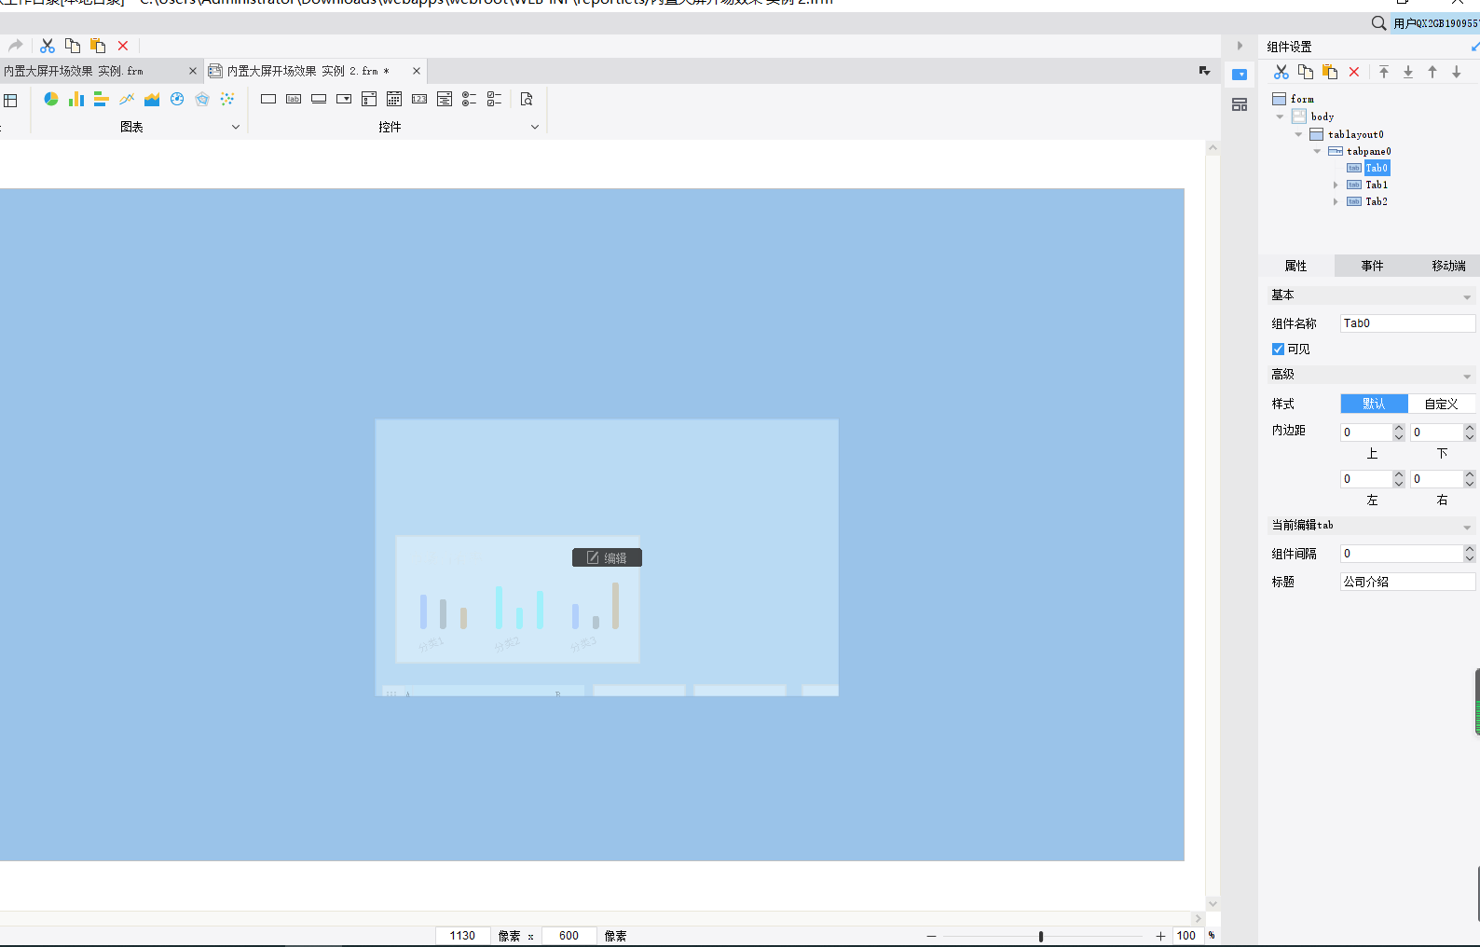
Task: Click the zoom-in plus button
Action: pyautogui.click(x=1160, y=936)
